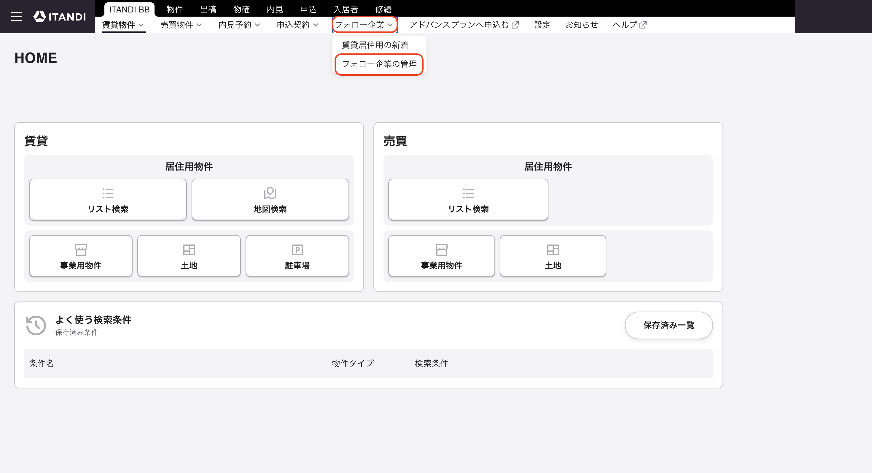
Task: Click the 検索条件 column header
Action: (x=432, y=363)
